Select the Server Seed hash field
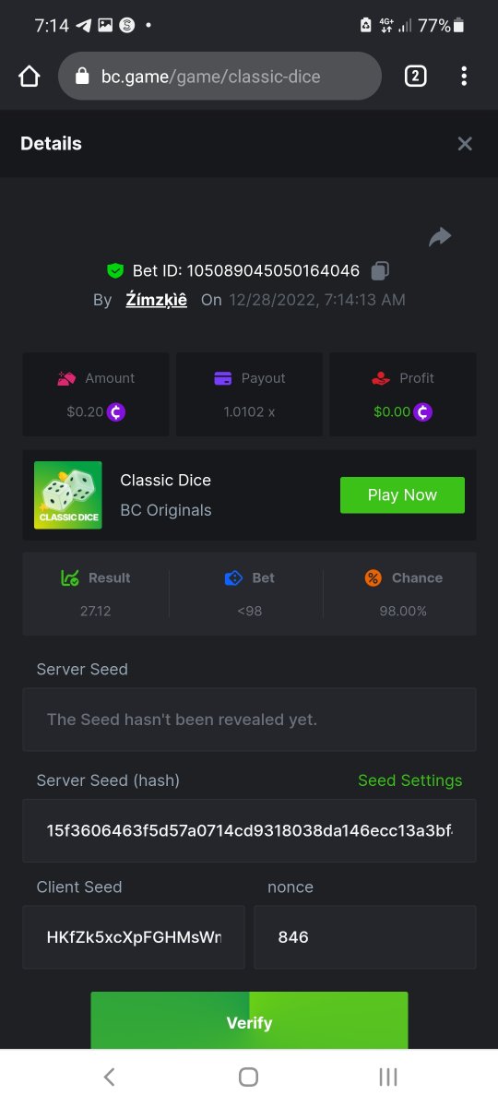This screenshot has width=498, height=1107. pyautogui.click(x=250, y=831)
